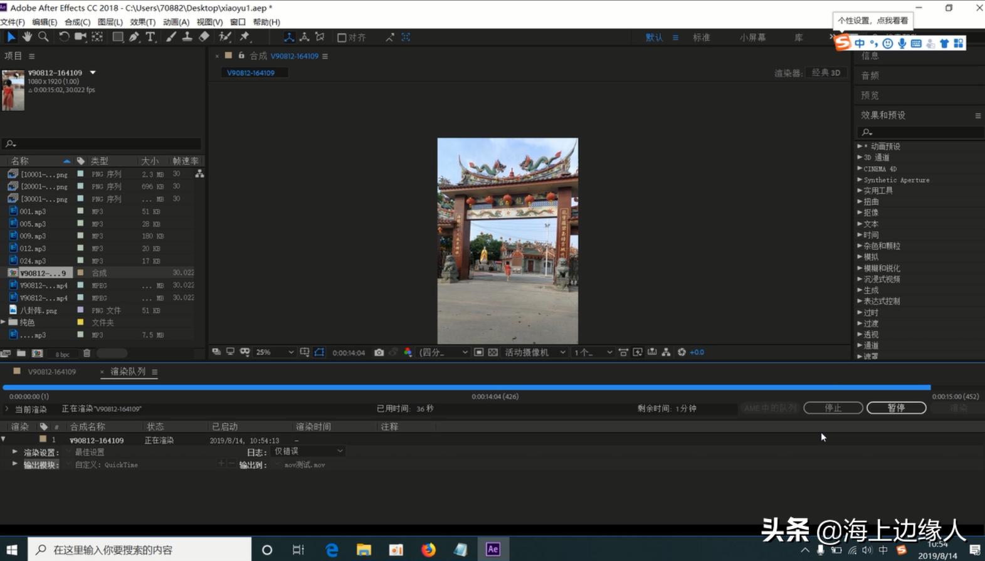Screen dimensions: 985x561
Task: Open the 合成(C) menu
Action: click(77, 22)
